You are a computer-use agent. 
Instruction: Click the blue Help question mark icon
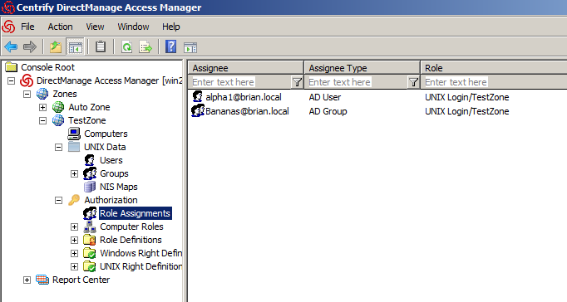tap(170, 47)
